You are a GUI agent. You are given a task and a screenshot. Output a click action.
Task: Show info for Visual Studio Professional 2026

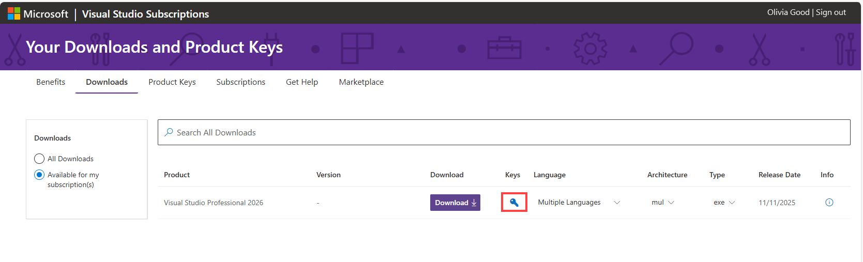[829, 203]
